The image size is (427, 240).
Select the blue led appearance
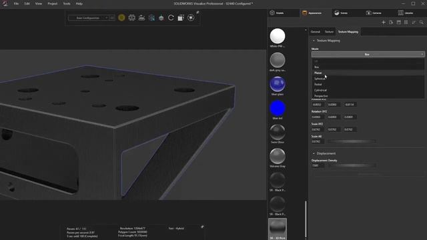click(278, 108)
